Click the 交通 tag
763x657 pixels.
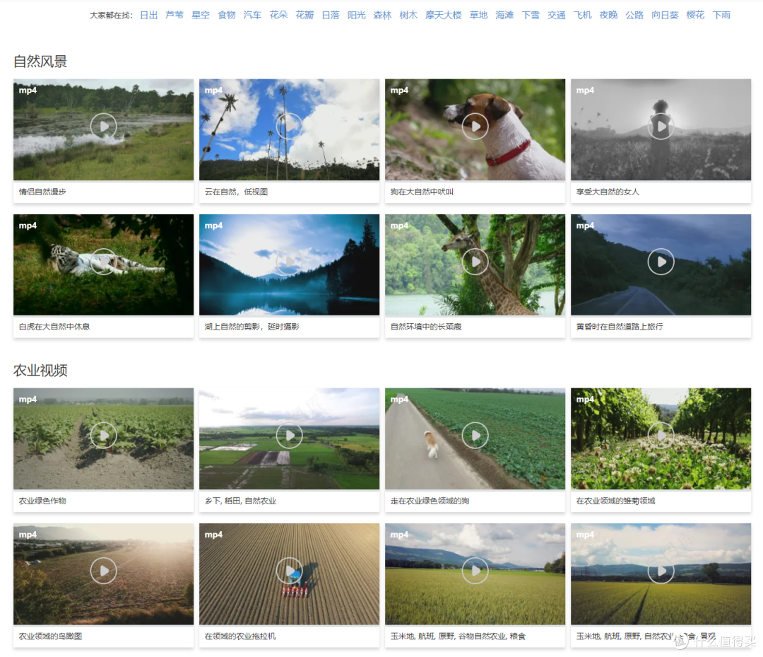557,15
